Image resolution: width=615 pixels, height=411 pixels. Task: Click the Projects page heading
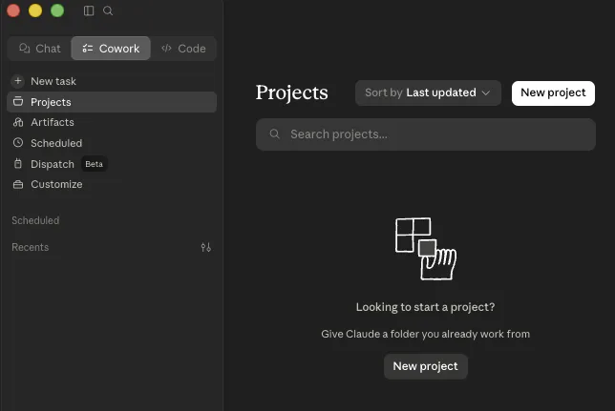tap(292, 92)
